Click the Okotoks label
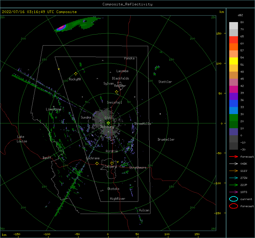Screen dimensions: 255x238 (113, 189)
